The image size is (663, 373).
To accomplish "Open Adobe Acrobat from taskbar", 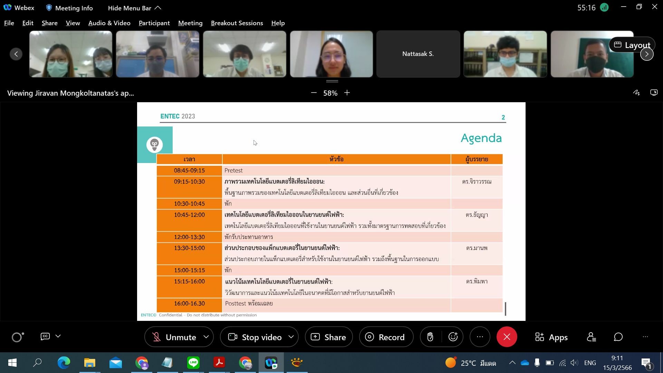I will coord(219,363).
